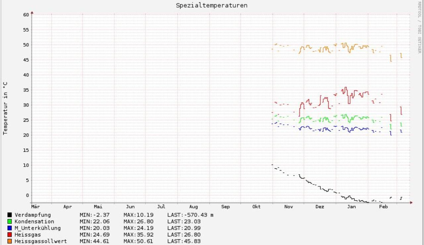Click the Apr month label on x-axis
Image resolution: width=424 pixels, height=245 pixels.
pyautogui.click(x=68, y=207)
